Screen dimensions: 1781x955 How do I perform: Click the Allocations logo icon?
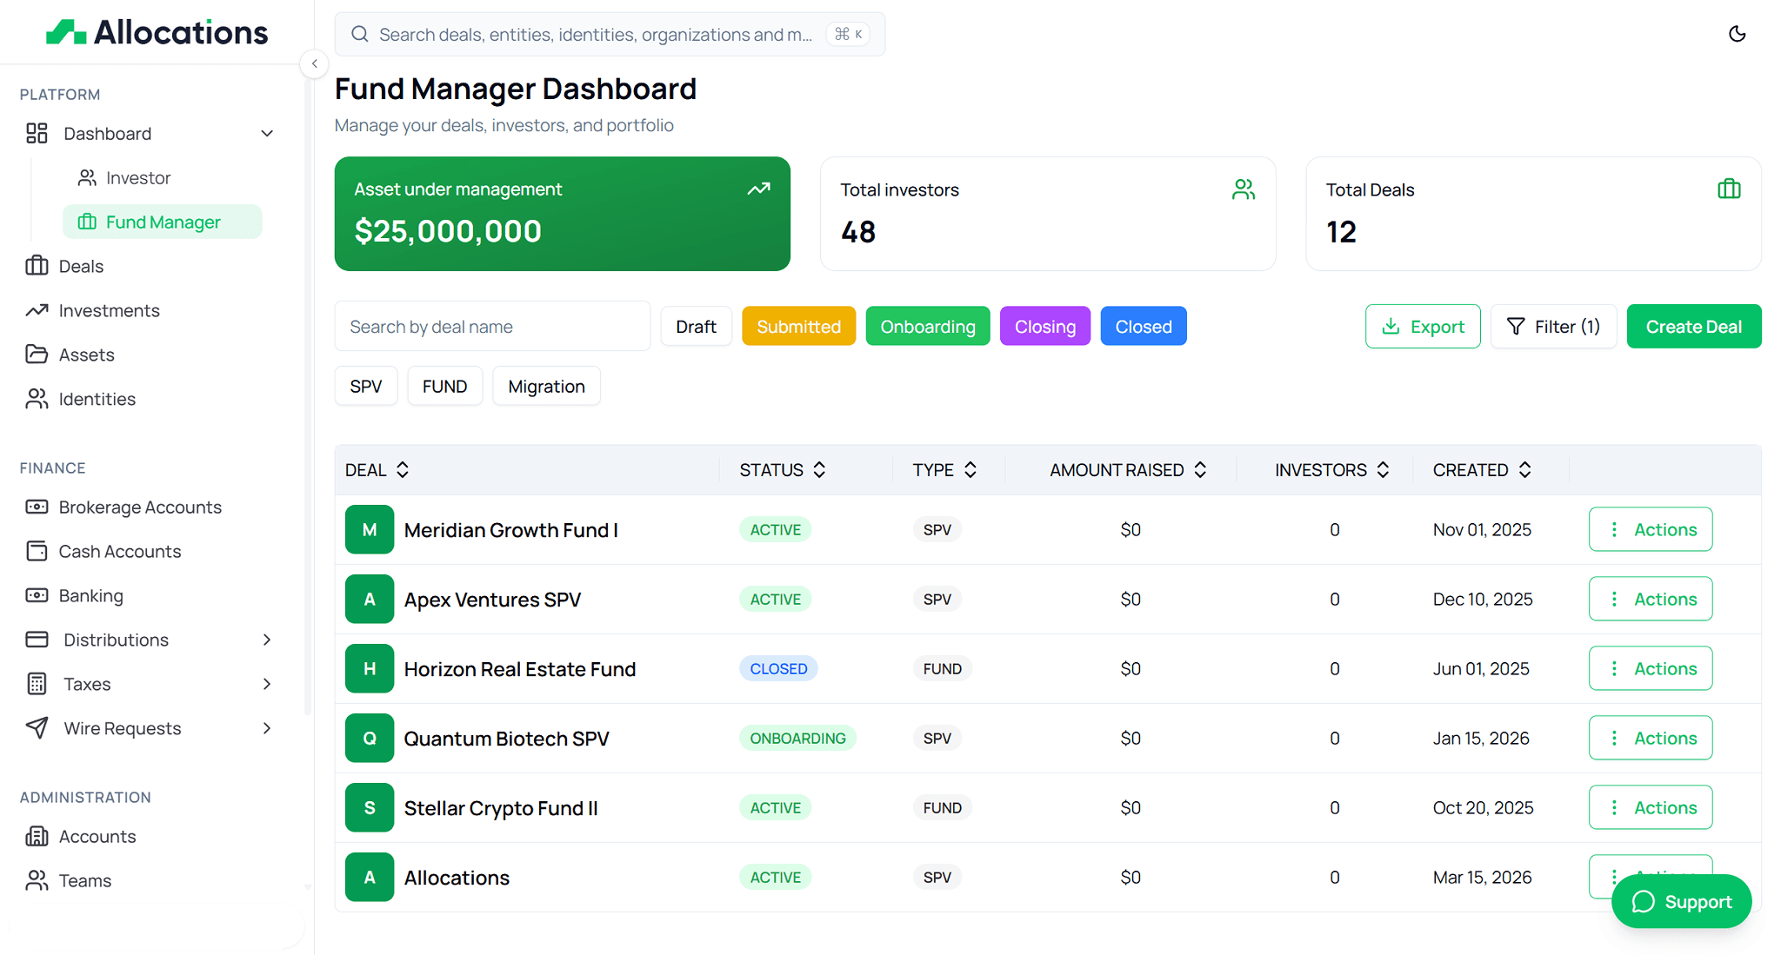coord(65,31)
